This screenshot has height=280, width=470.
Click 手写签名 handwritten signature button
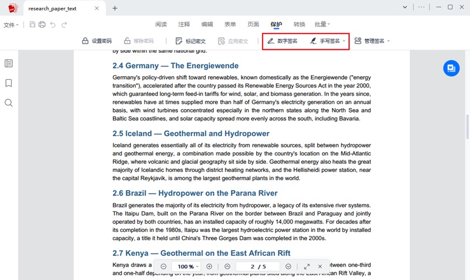(x=325, y=41)
